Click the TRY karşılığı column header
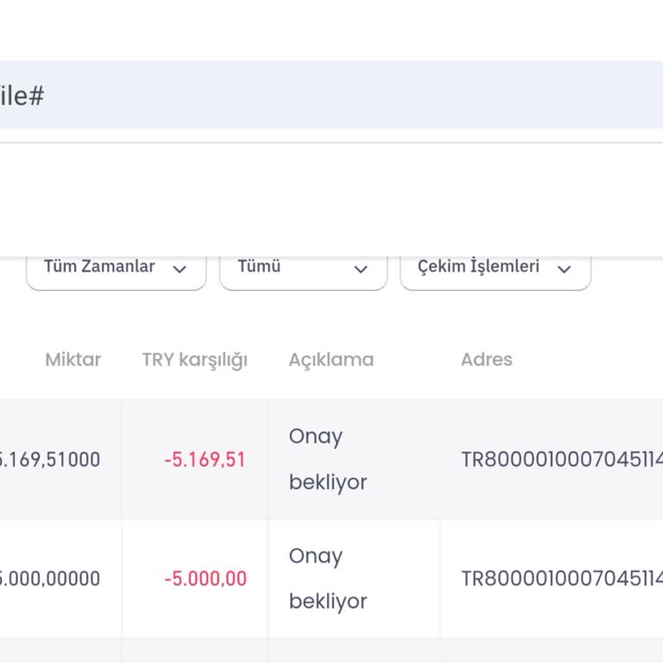Image resolution: width=663 pixels, height=663 pixels. click(195, 361)
